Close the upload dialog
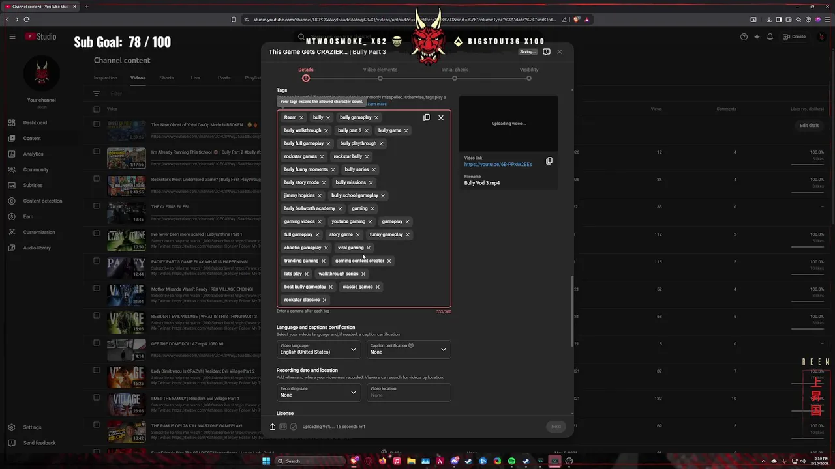Screen dimensions: 835x469 (559, 51)
